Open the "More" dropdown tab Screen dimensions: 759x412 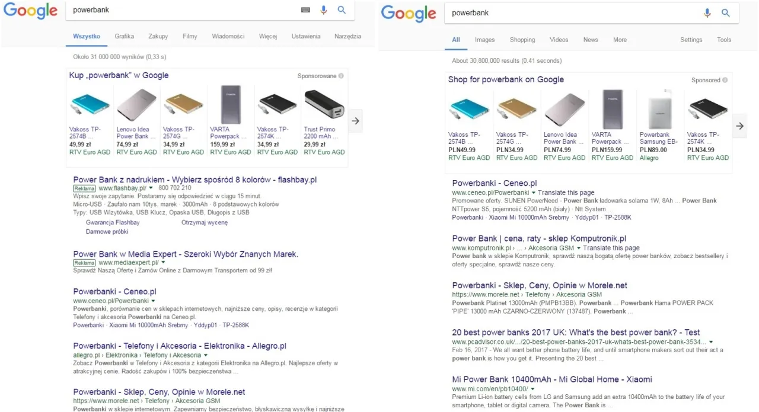tap(620, 40)
